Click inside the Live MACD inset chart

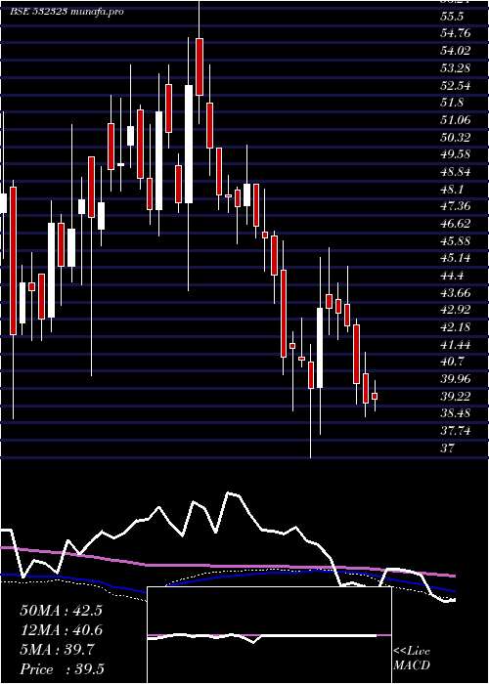[269, 635]
